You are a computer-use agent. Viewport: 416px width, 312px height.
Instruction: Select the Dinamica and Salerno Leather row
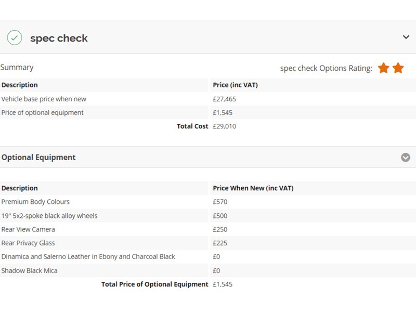pyautogui.click(x=88, y=256)
